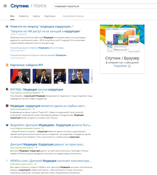This screenshot has height=175, width=157.
Task: Click the news section icon
Action: pos(7,26)
